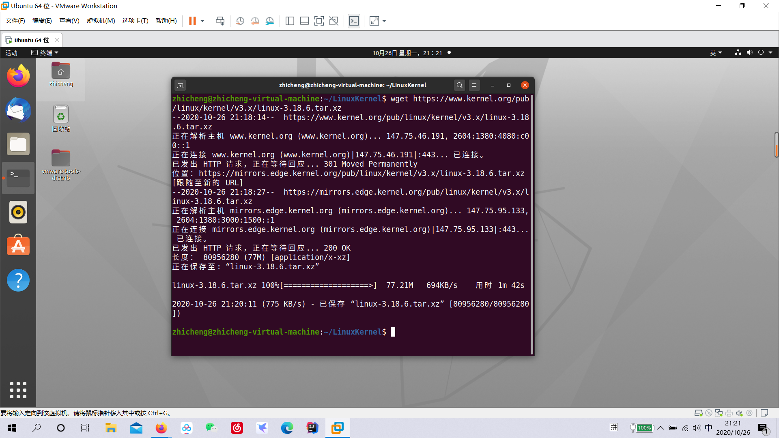The height and width of the screenshot is (438, 779).
Task: Click the VMware status bar hard disk icon
Action: (x=698, y=413)
